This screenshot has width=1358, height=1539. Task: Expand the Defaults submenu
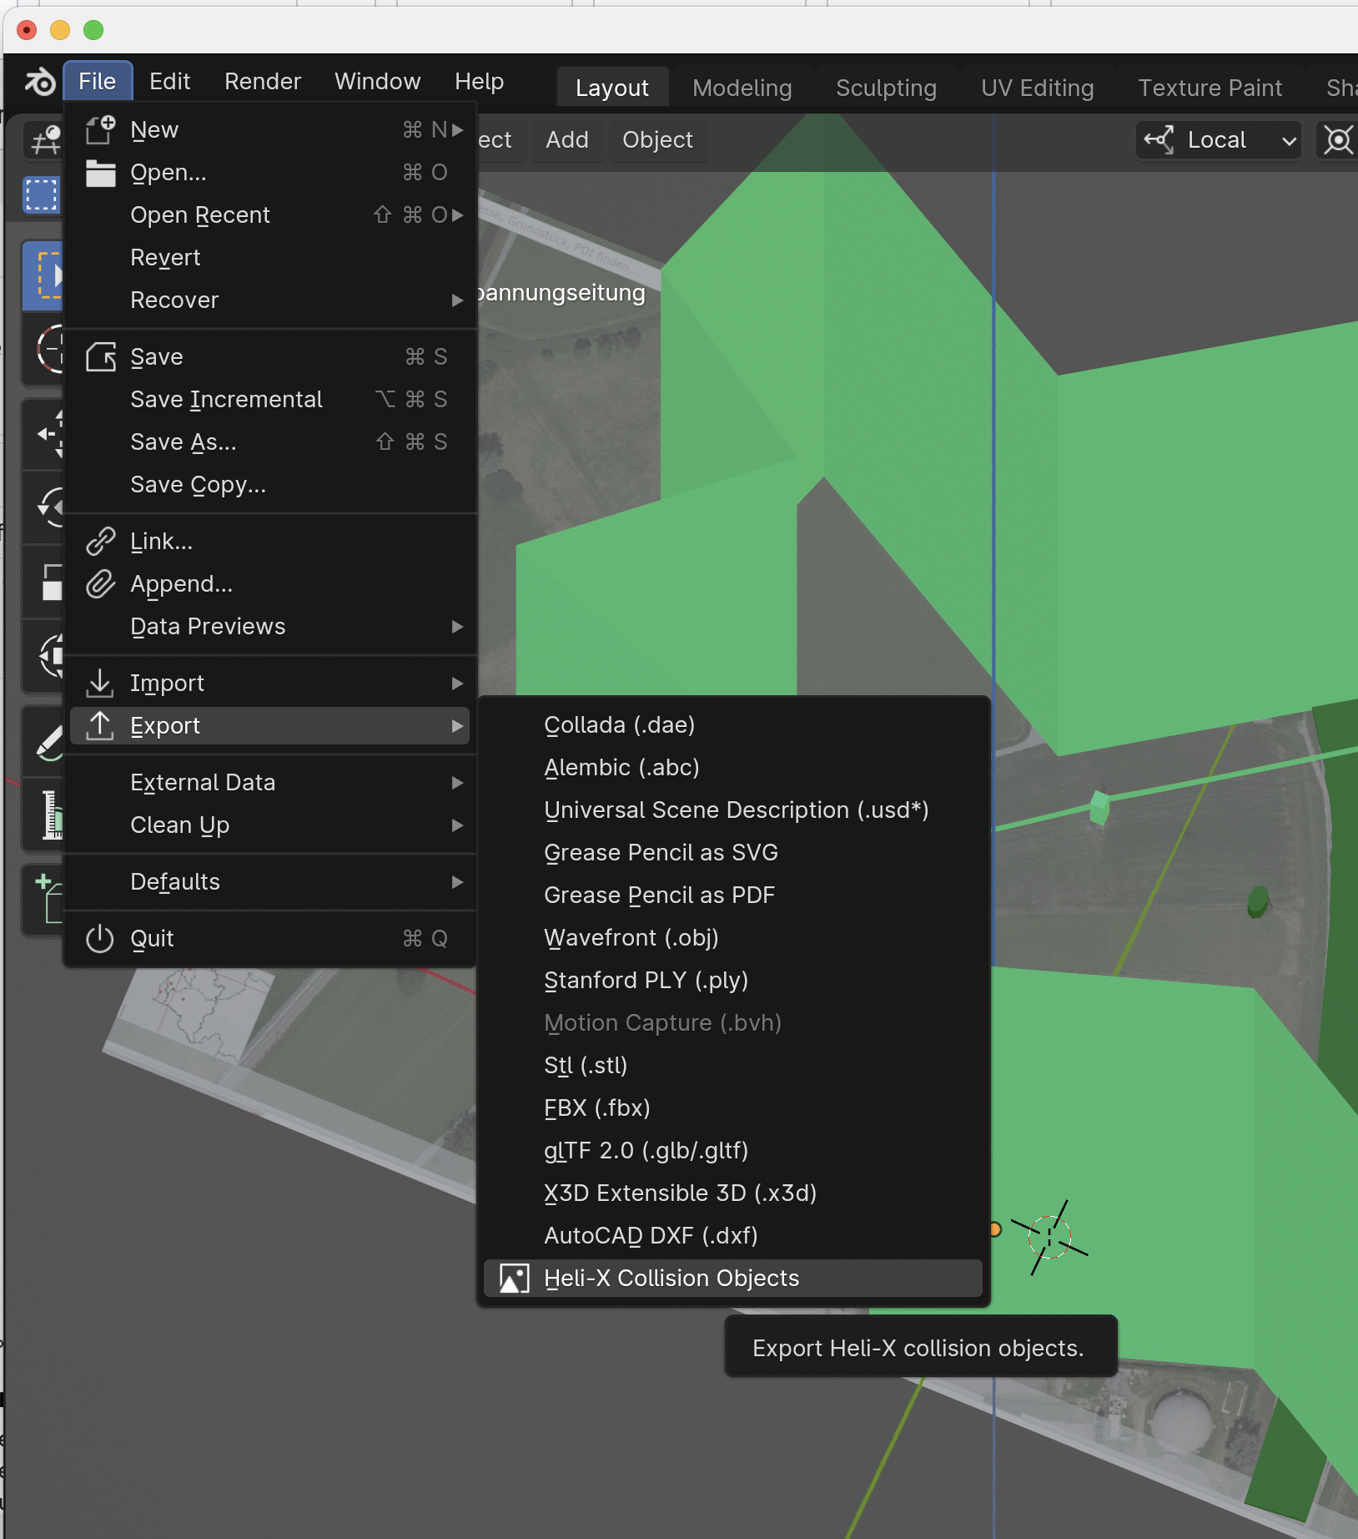(457, 882)
